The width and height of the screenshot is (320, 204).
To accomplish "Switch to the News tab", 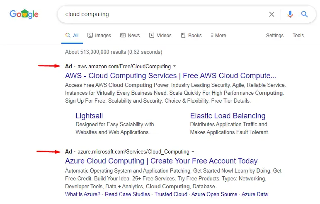I will tap(130, 36).
